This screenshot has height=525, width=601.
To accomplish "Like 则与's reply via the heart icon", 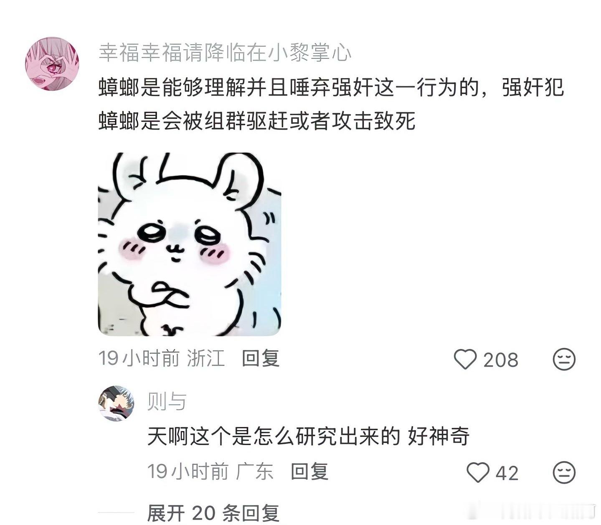I will tap(478, 473).
